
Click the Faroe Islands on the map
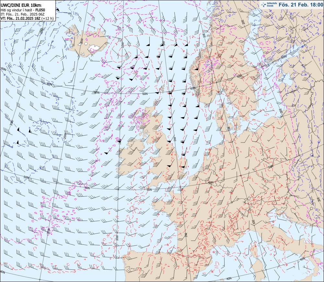pyautogui.click(x=135, y=73)
